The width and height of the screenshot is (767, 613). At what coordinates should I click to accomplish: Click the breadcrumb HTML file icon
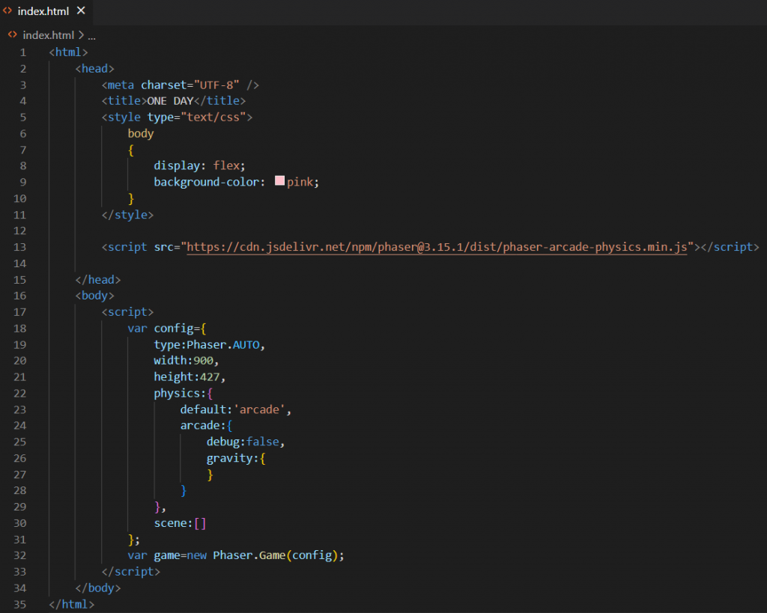[x=13, y=34]
